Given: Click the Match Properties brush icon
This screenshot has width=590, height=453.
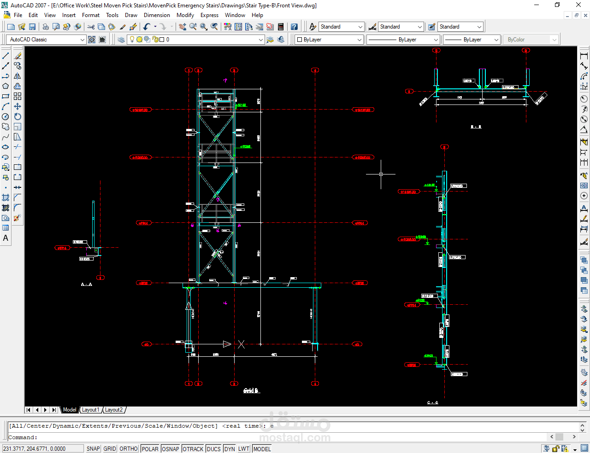Looking at the screenshot, I should coord(123,27).
